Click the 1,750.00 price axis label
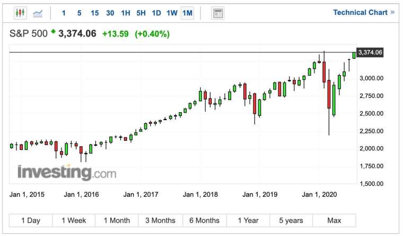The image size is (403, 236). click(x=371, y=166)
